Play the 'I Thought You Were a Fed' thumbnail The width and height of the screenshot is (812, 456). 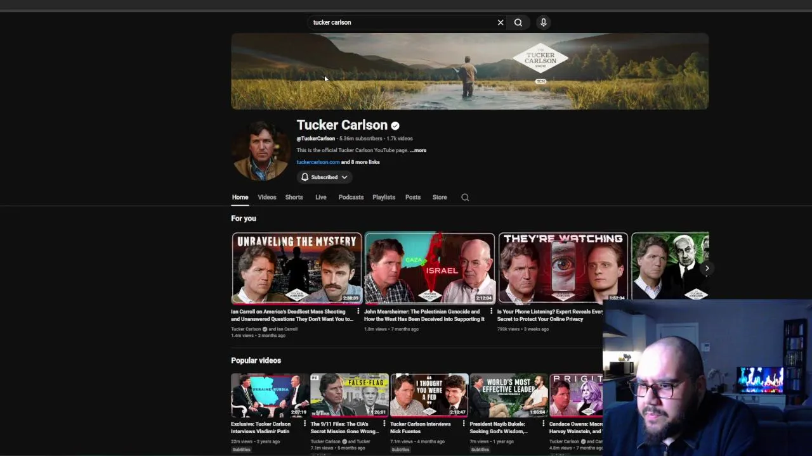pyautogui.click(x=429, y=395)
